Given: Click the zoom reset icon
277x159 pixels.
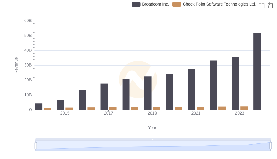Looking at the screenshot, I should click(x=270, y=5).
